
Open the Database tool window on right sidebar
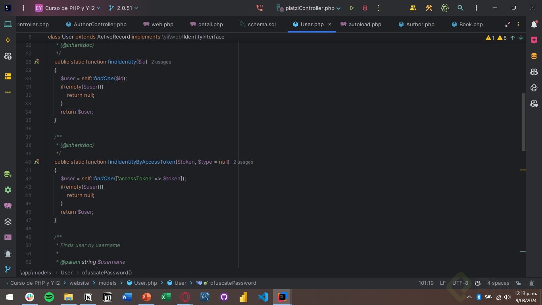point(534,56)
